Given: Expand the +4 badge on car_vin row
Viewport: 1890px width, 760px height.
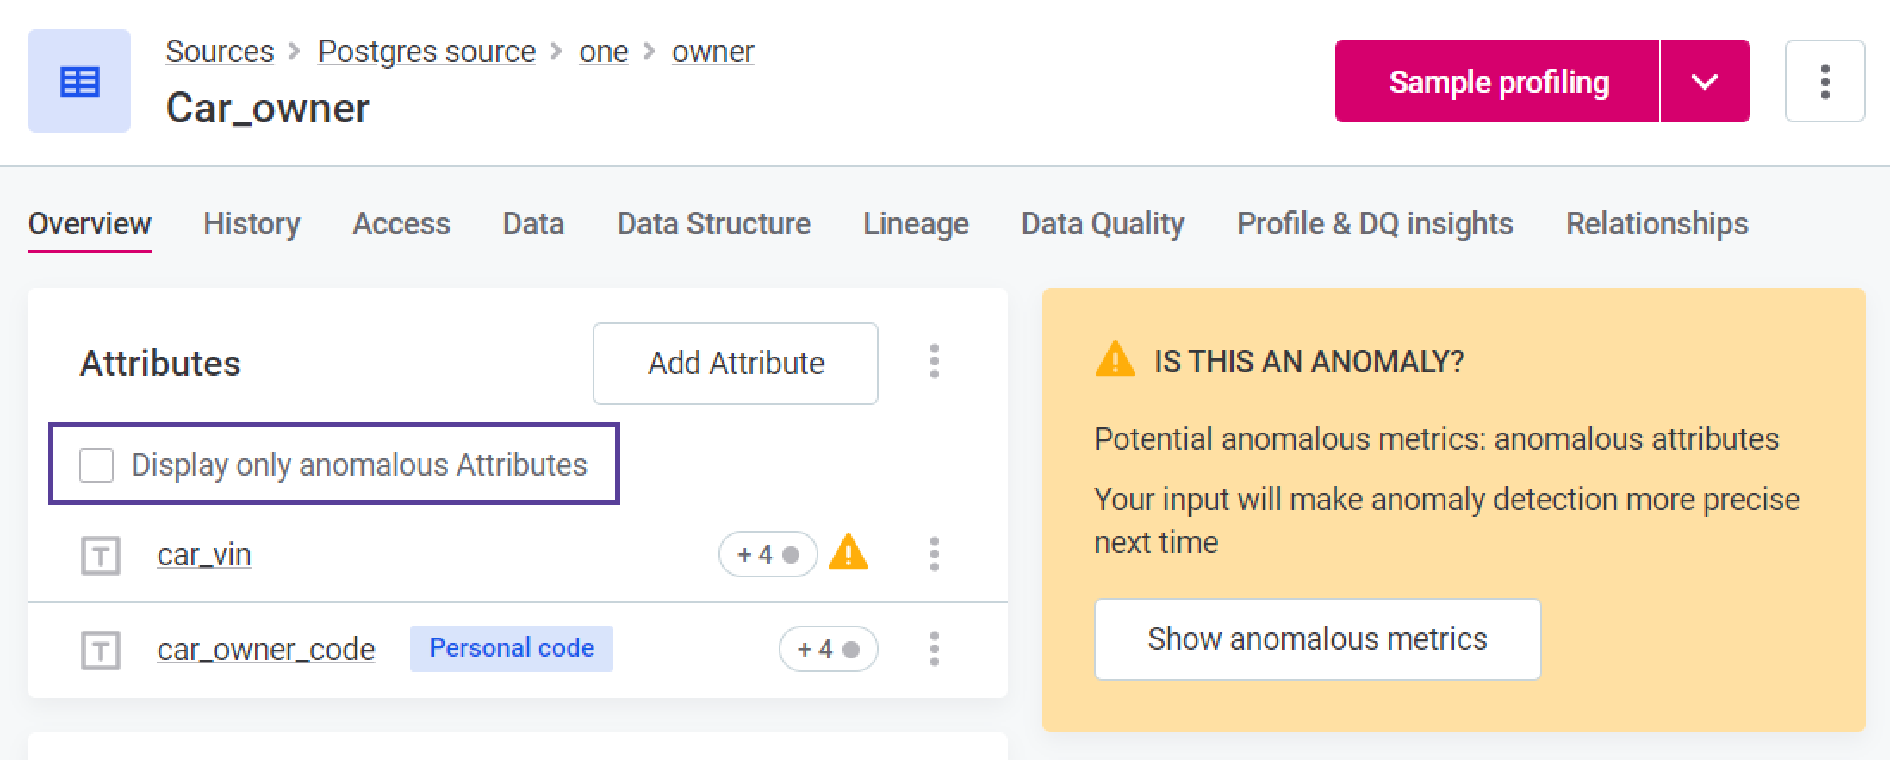Looking at the screenshot, I should pyautogui.click(x=768, y=554).
